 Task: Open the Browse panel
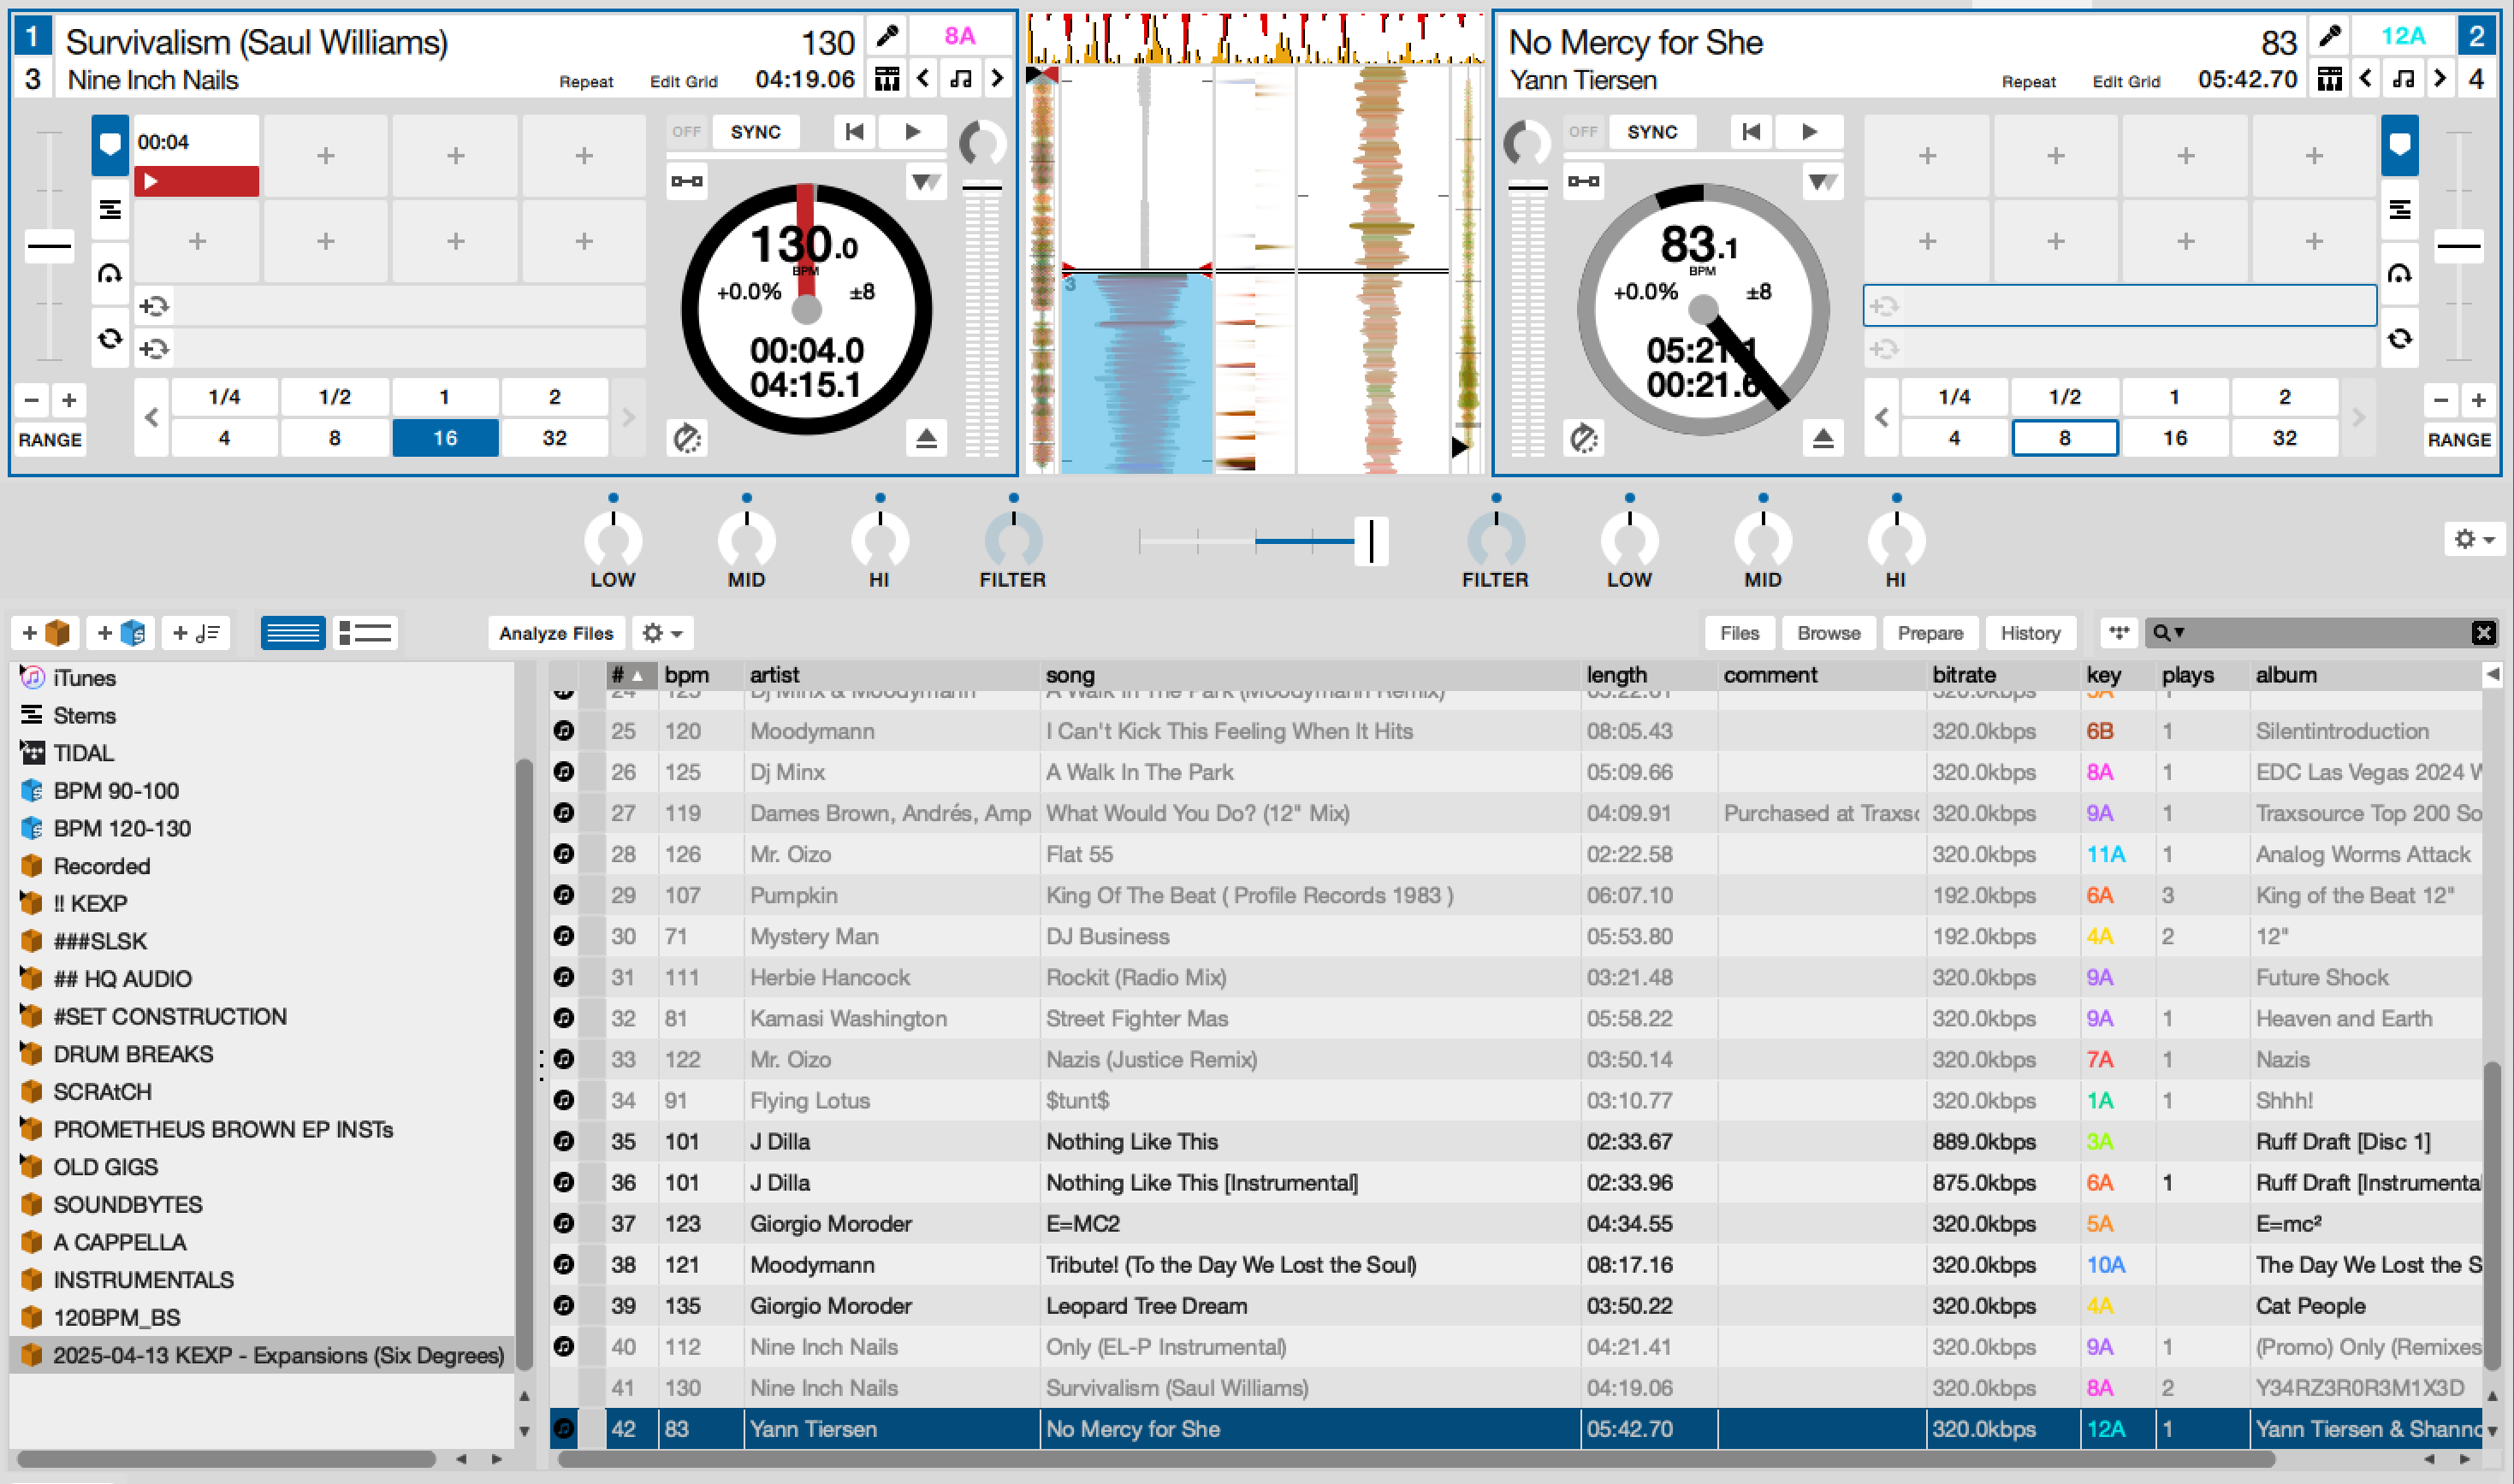coord(1828,633)
